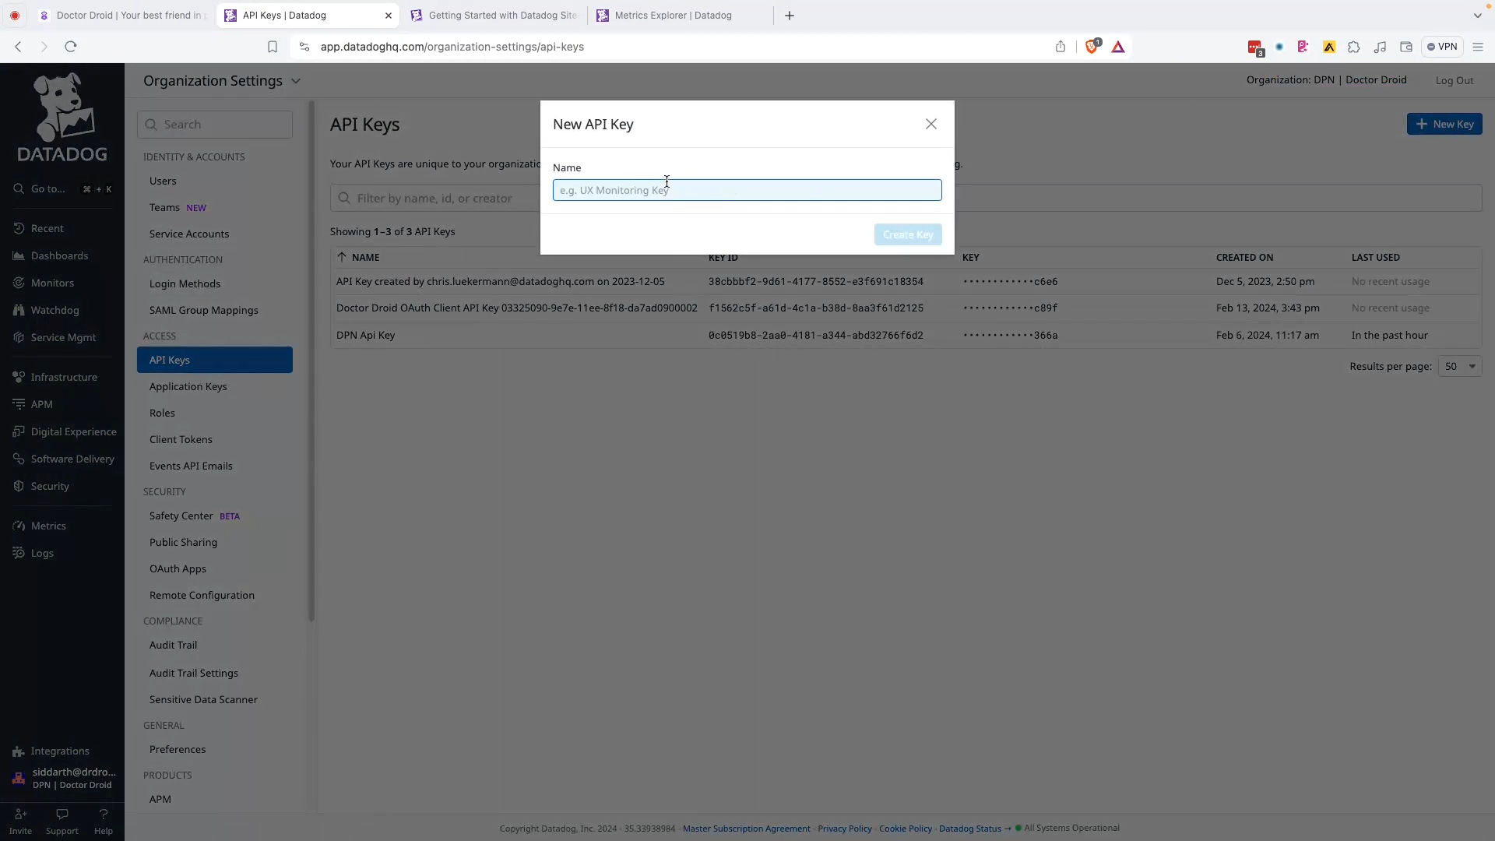Select Login Methods in settings menu
This screenshot has height=841, width=1495.
(185, 283)
